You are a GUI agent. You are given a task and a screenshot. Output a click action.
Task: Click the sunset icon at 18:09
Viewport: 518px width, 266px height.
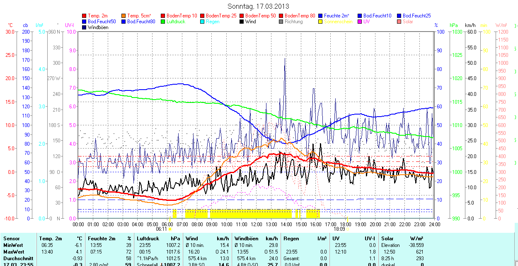click(347, 229)
